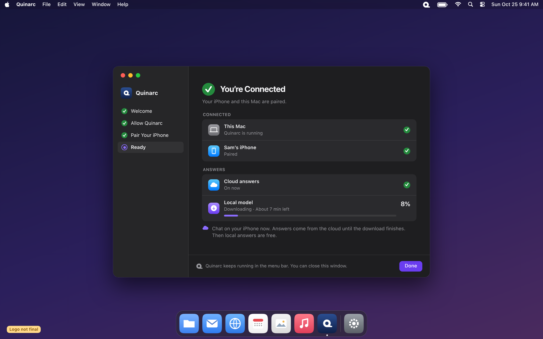
Task: Click the 8% download percentage
Action: click(x=405, y=204)
